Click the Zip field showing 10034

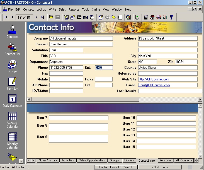click(x=186, y=62)
